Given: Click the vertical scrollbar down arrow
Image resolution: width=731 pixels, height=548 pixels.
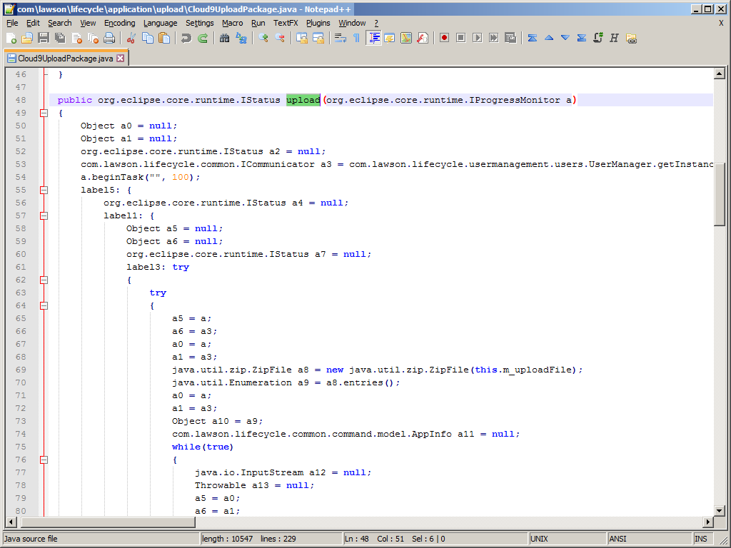Looking at the screenshot, I should coord(720,510).
